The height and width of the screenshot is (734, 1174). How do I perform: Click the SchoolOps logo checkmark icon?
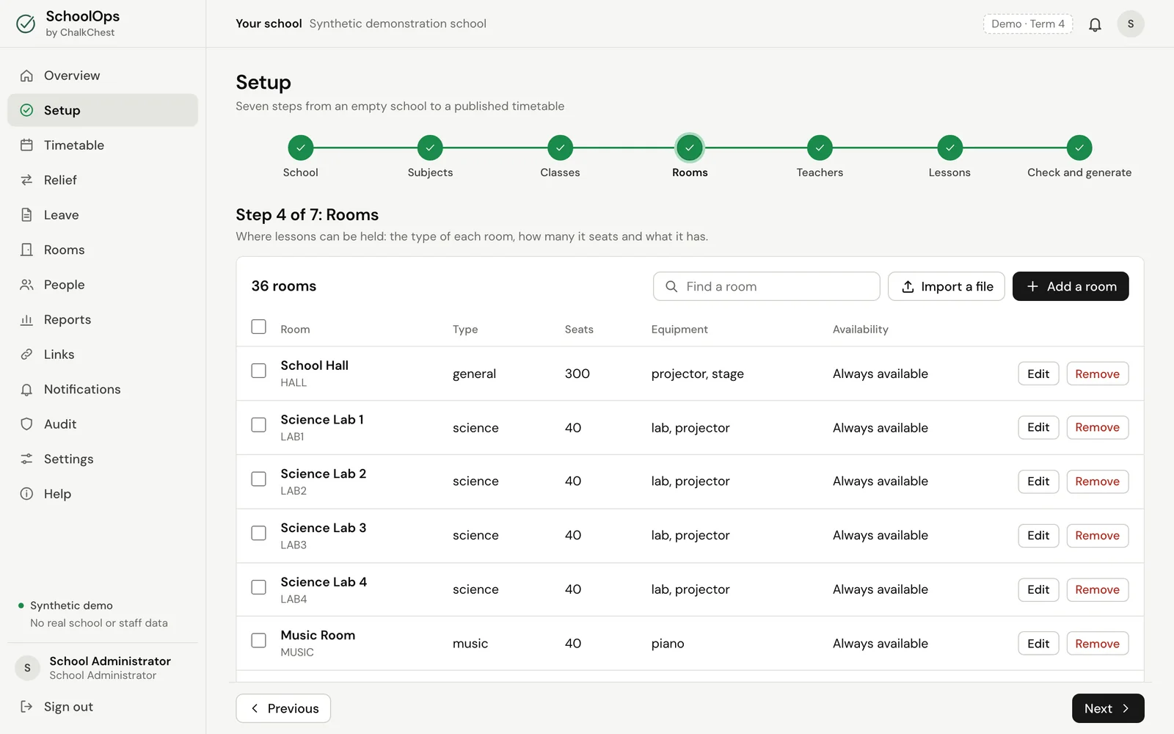(x=26, y=23)
